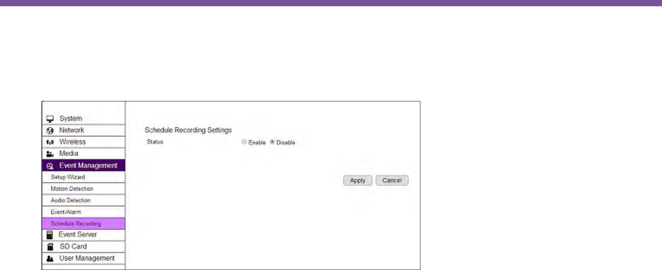
Task: Click the Event Server icon
Action: point(50,235)
